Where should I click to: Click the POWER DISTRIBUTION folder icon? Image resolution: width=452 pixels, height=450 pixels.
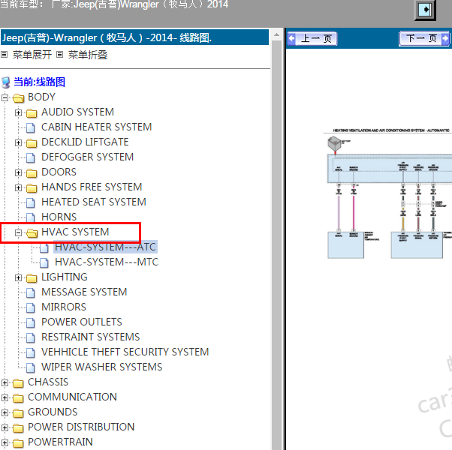coord(18,427)
